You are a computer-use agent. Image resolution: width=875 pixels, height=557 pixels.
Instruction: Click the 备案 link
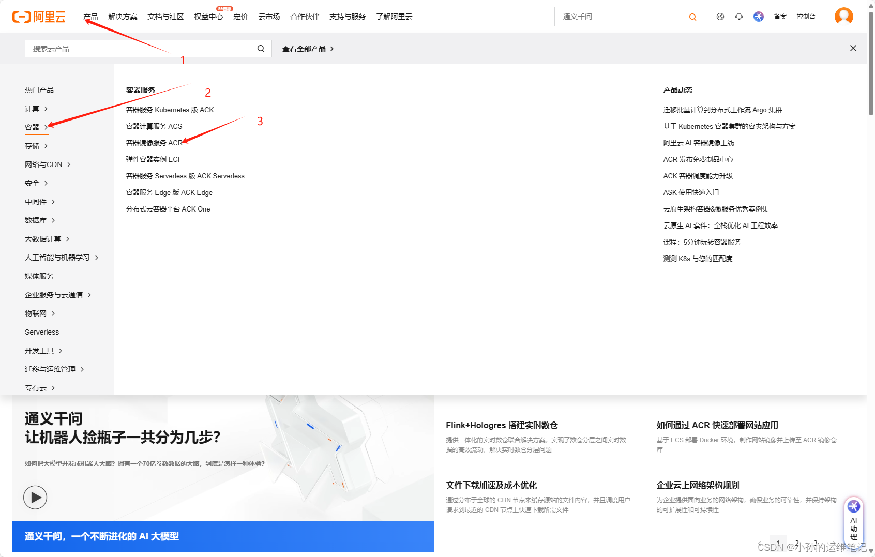780,17
